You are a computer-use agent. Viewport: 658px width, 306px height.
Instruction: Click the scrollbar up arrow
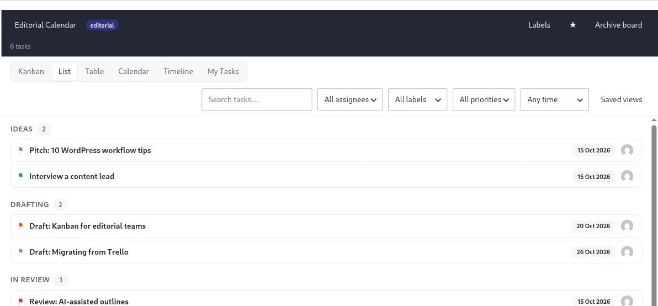[654, 120]
